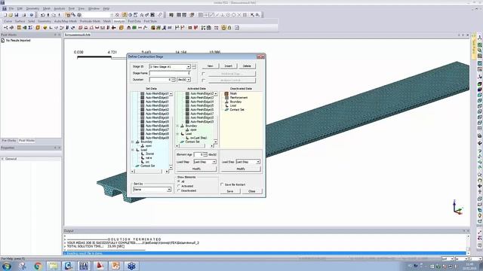
Task: Select the 'All' Show Elements radio button
Action: tap(179, 181)
